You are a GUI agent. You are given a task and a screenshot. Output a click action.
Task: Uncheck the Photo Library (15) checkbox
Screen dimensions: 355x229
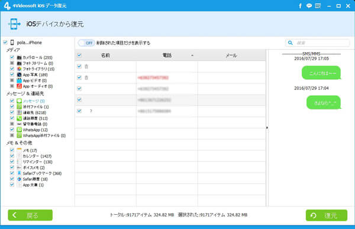coord(12,69)
